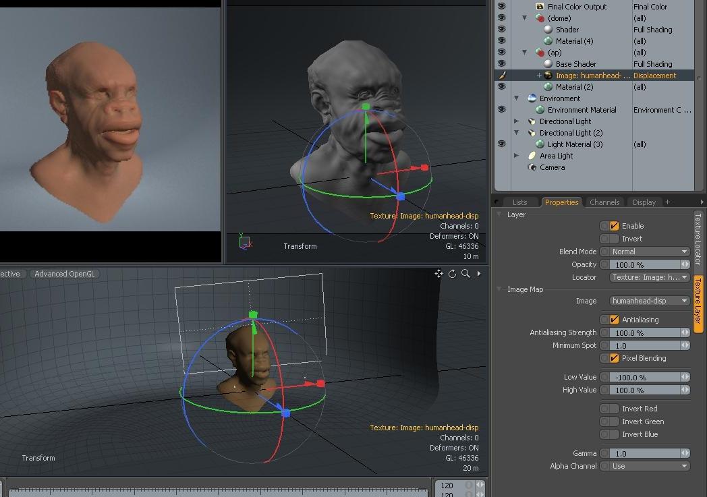The image size is (707, 497).
Task: Click the Area Light icon in tree
Action: (x=532, y=156)
